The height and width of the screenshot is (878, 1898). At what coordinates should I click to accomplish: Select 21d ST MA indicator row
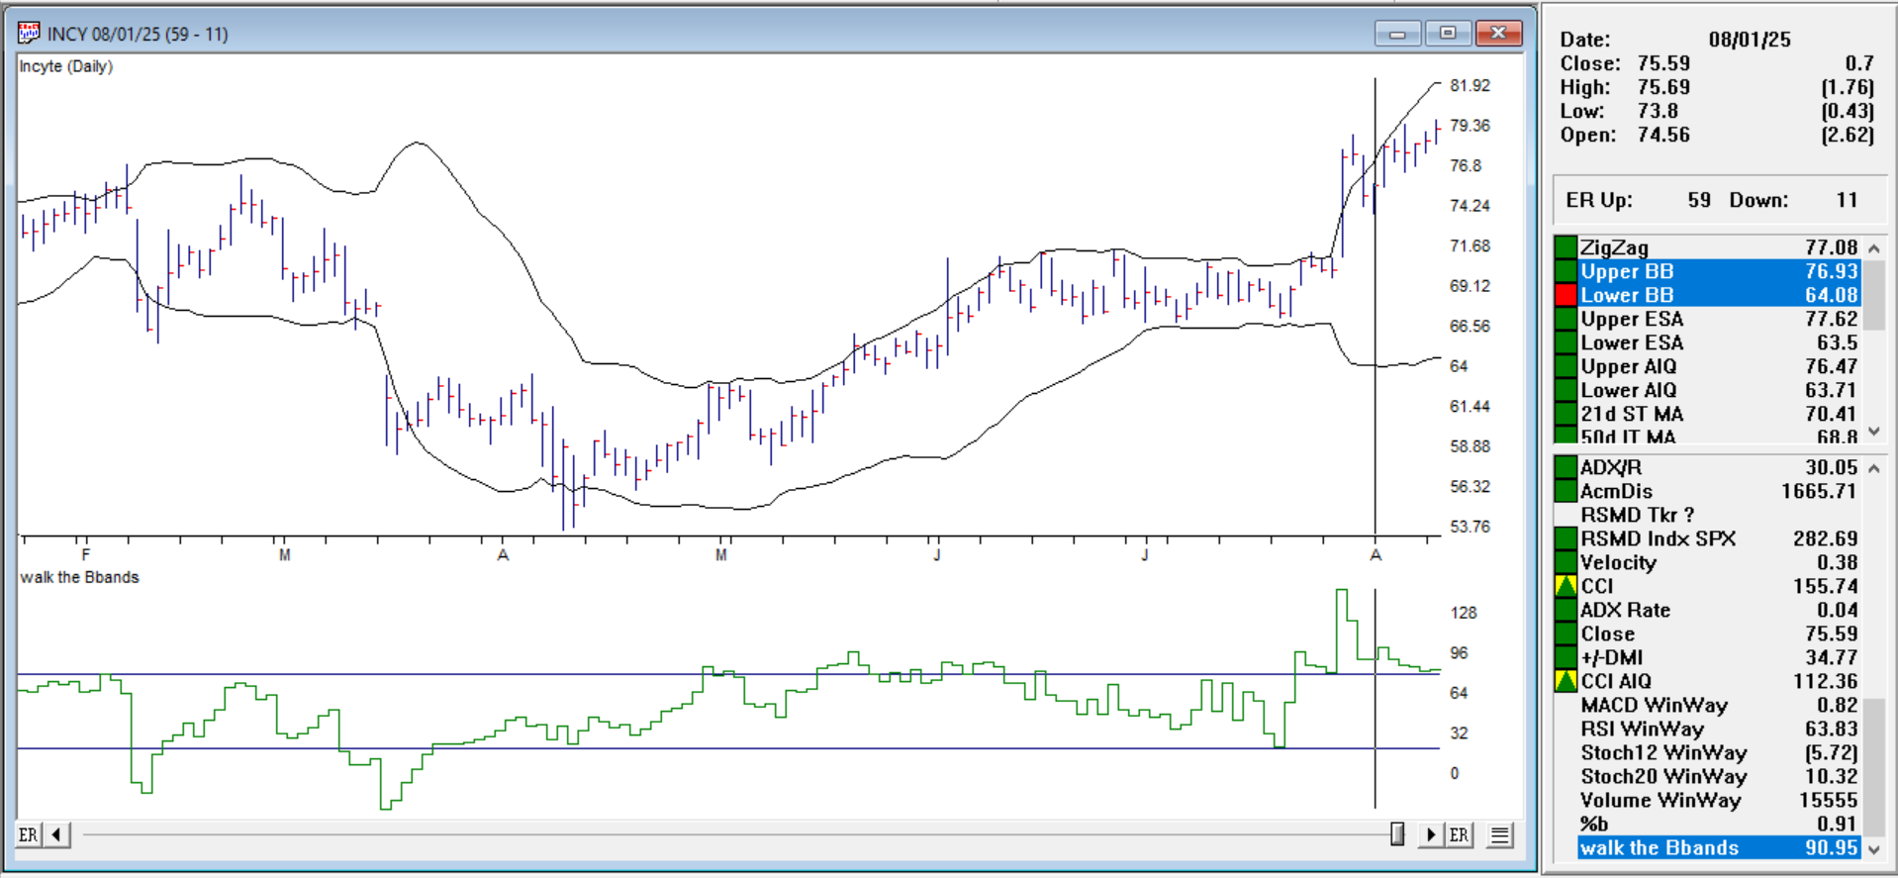[1719, 414]
